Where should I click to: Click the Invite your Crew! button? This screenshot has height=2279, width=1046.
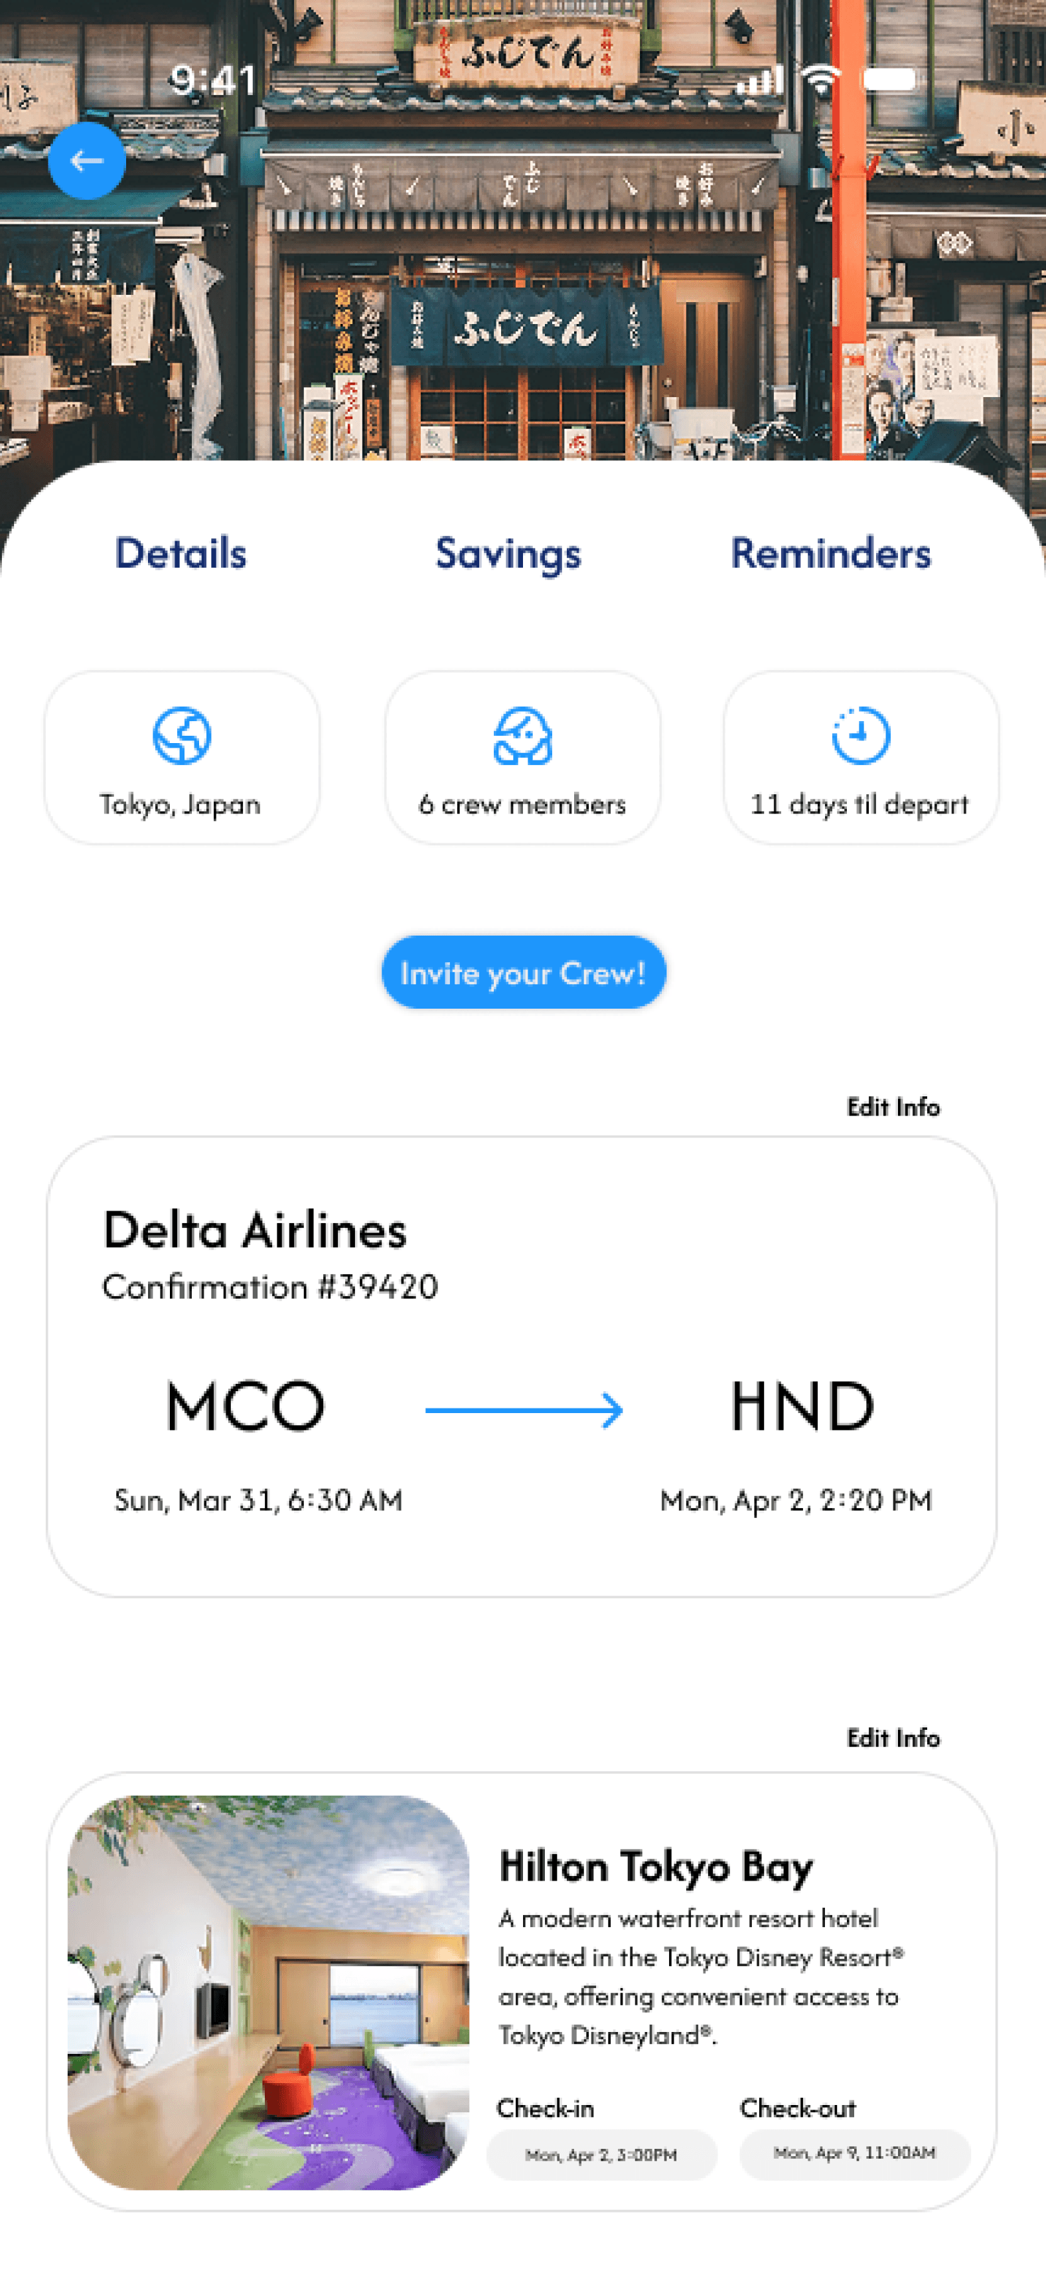point(524,972)
